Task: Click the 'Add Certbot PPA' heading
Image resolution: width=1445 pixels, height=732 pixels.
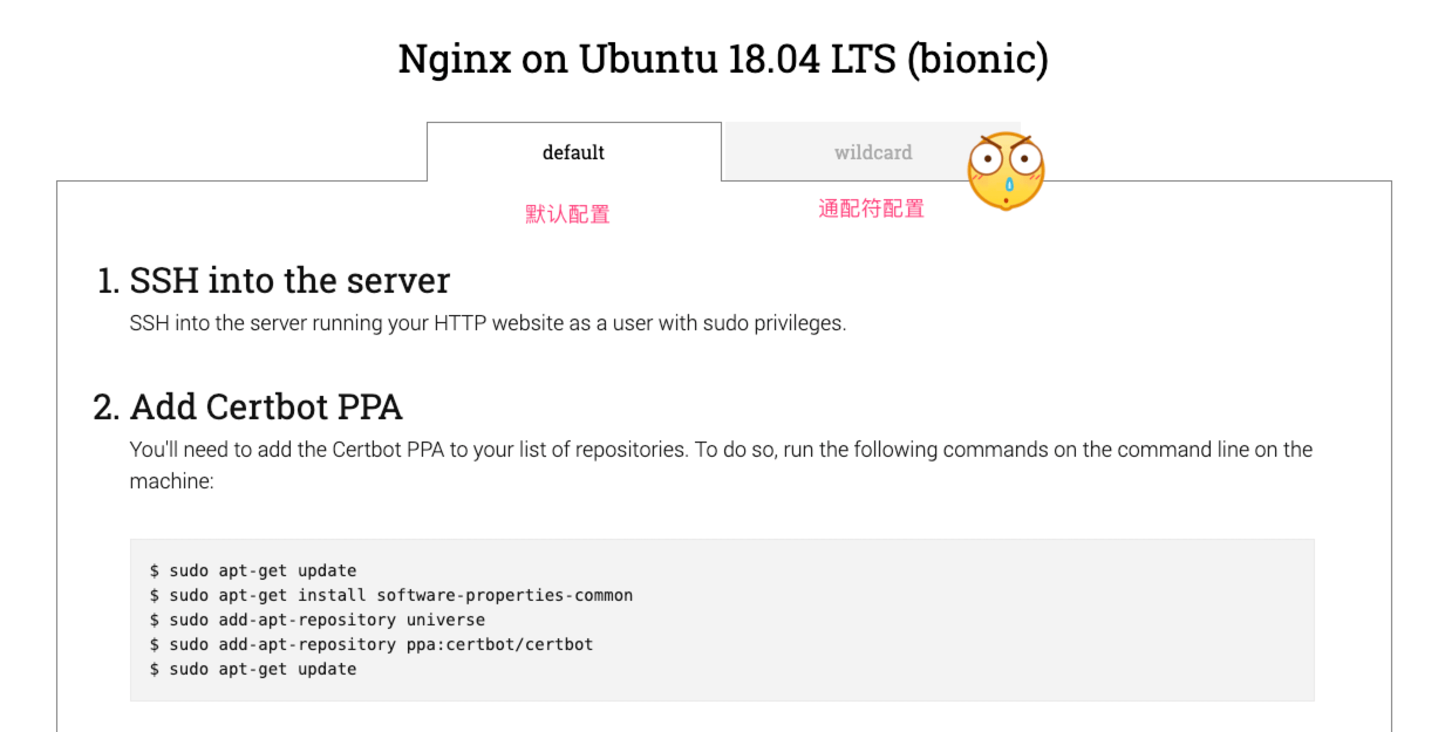Action: (x=266, y=406)
